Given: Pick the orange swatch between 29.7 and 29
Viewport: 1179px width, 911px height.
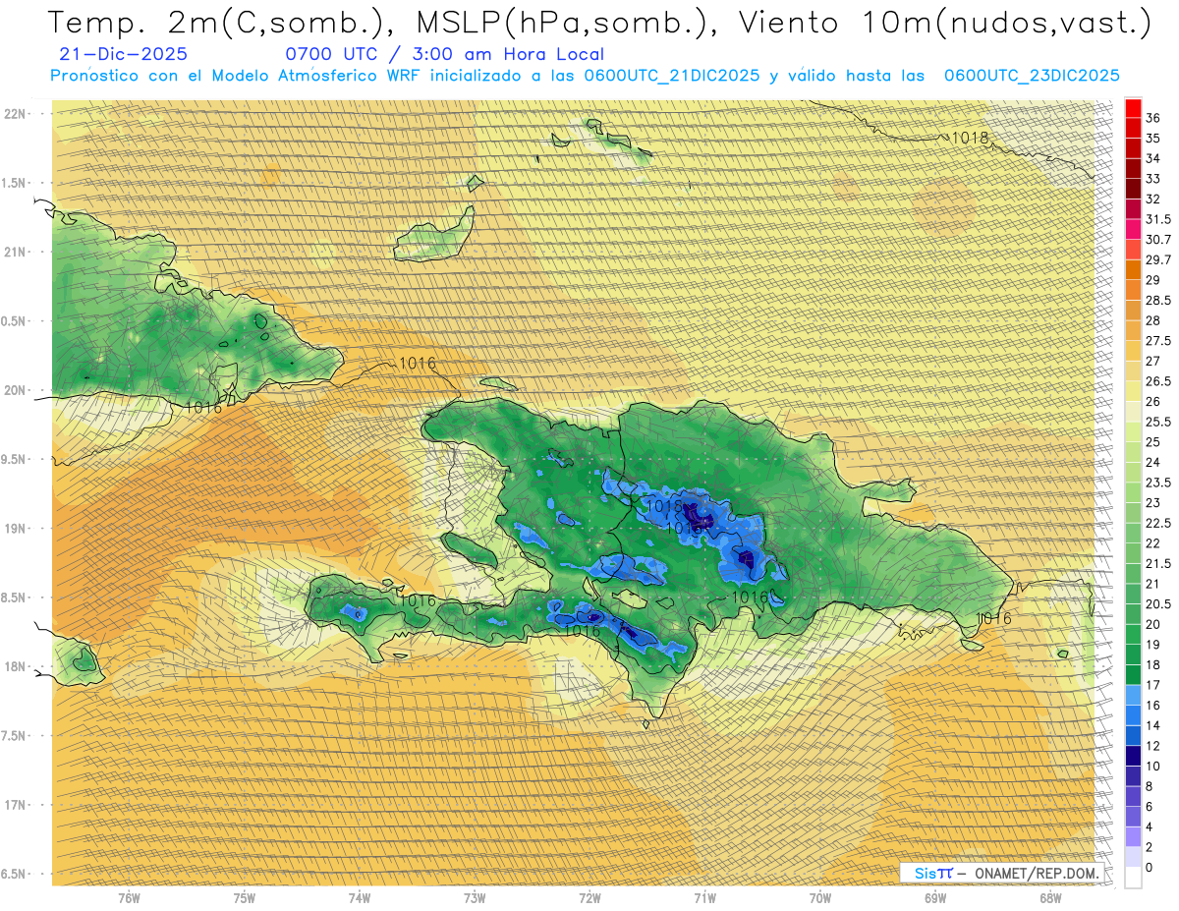Looking at the screenshot, I should coord(1133,270).
